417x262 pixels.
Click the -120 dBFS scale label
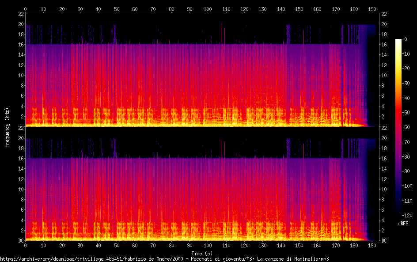tap(407, 215)
